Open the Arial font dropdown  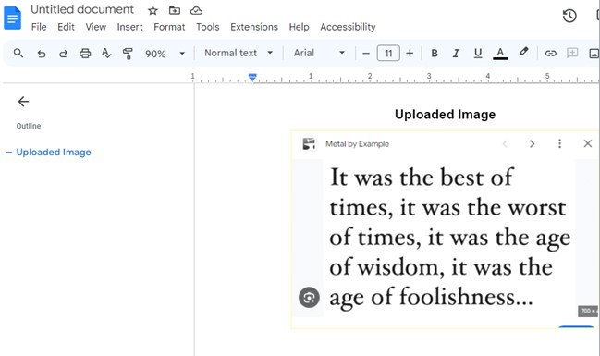[x=319, y=53]
